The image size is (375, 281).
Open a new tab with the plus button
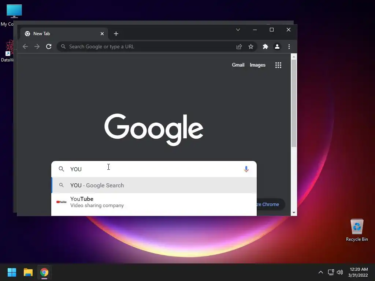(116, 34)
